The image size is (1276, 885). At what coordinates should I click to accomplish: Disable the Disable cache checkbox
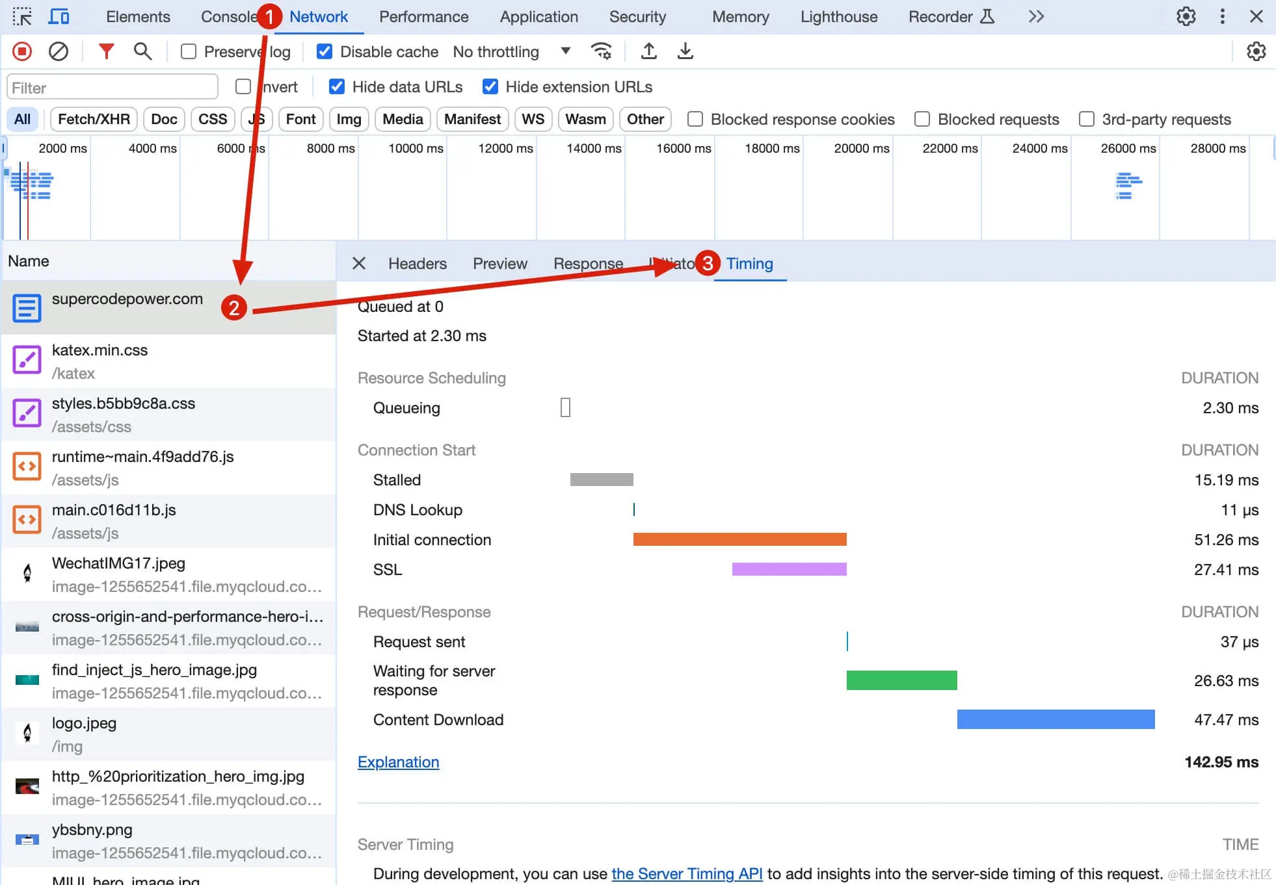[x=324, y=51]
